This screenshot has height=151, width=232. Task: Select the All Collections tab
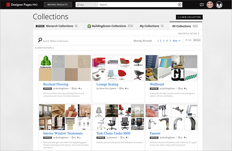pyautogui.click(x=186, y=26)
